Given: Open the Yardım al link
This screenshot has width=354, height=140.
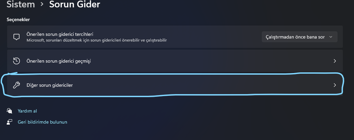Looking at the screenshot, I should point(27,111).
